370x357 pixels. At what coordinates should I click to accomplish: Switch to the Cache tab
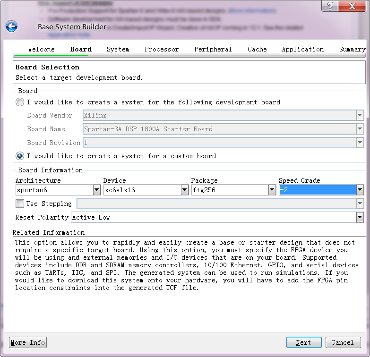(x=257, y=49)
